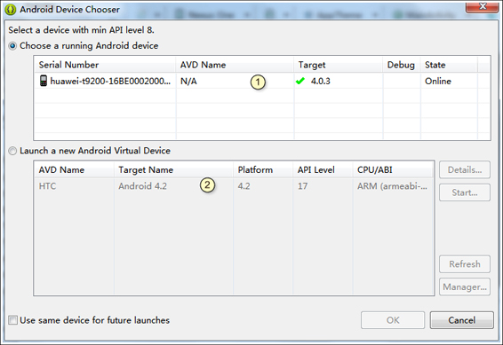Viewport: 503px width, 345px height.
Task: Click the Details... button
Action: click(x=465, y=169)
